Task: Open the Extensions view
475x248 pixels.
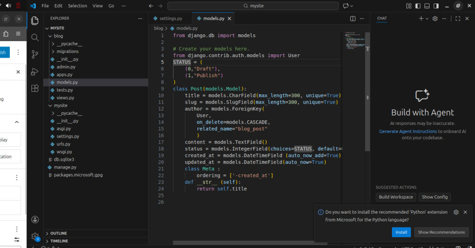Action: [x=35, y=88]
